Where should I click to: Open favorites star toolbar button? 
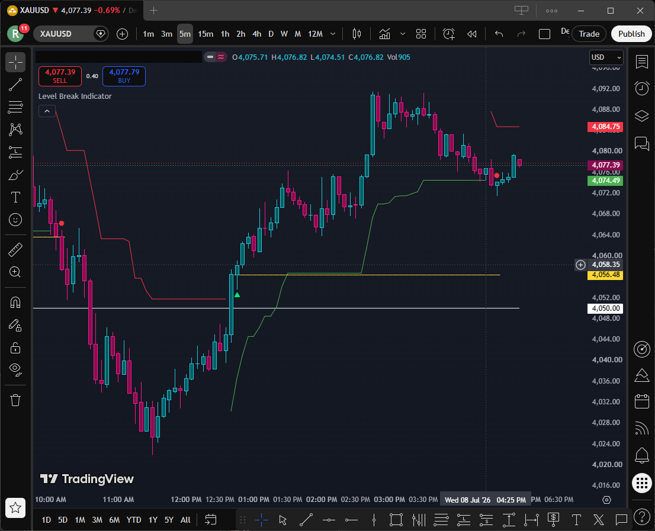15,508
